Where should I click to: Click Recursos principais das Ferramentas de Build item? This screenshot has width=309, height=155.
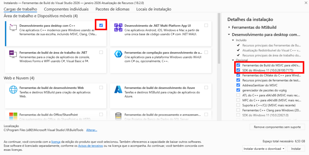tap(272, 45)
